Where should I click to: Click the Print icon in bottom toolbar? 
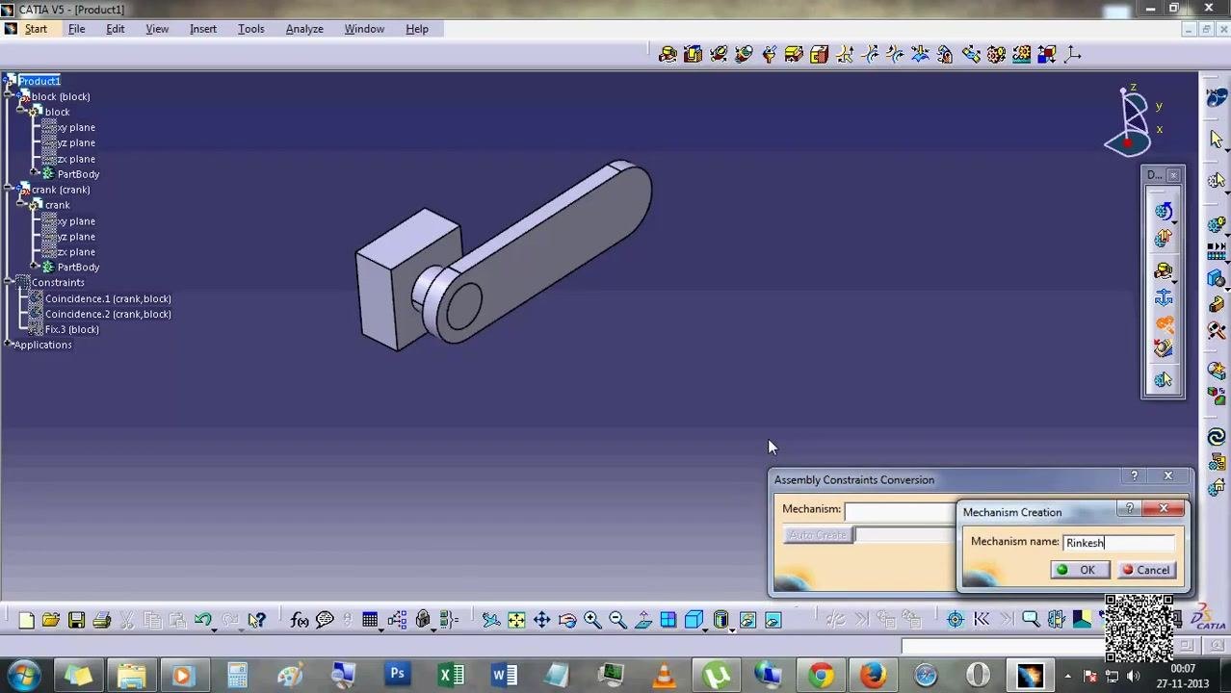click(x=101, y=621)
